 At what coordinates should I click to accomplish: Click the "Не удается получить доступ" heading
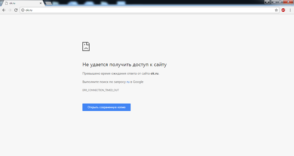pos(124,64)
